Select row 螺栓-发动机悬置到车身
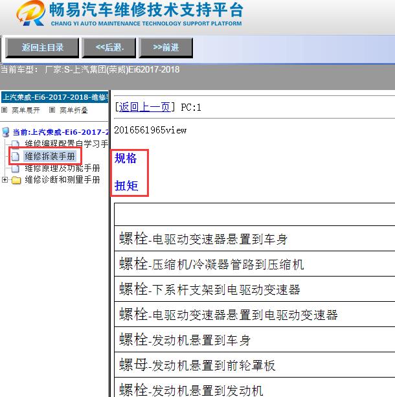The image size is (395, 397). [x=254, y=339]
